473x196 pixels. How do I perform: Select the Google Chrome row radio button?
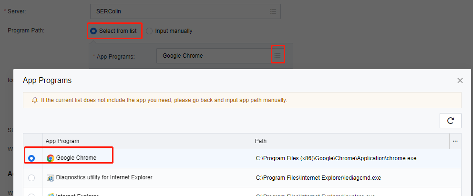[x=31, y=158]
